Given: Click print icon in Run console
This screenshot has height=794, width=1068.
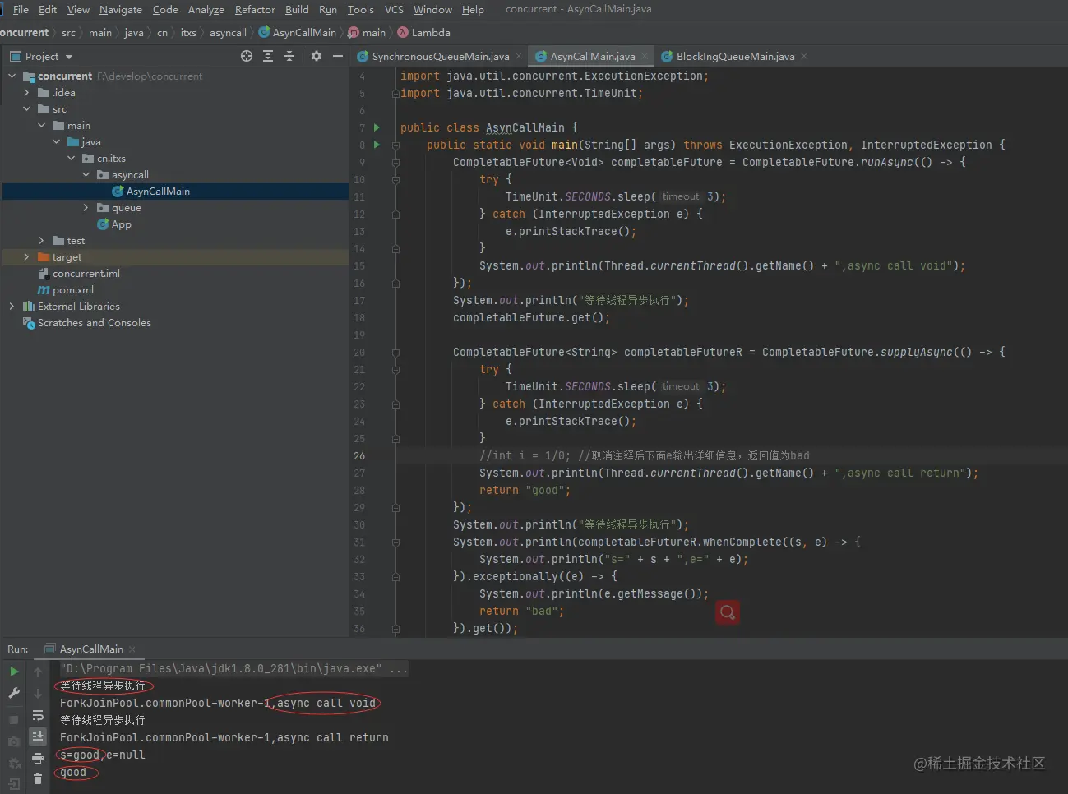Looking at the screenshot, I should coord(38,758).
